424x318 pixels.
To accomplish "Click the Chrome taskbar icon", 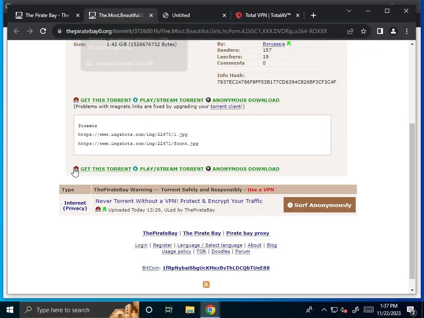I will [x=210, y=310].
